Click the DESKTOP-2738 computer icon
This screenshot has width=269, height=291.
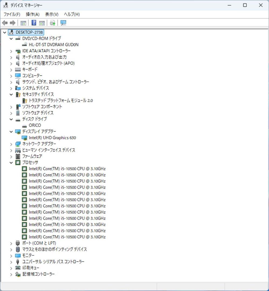coord(11,32)
